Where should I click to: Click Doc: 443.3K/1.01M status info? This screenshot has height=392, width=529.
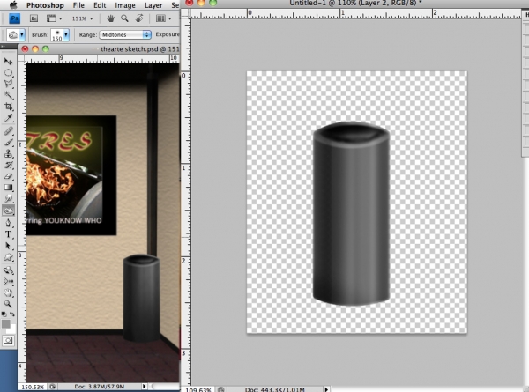(x=274, y=389)
